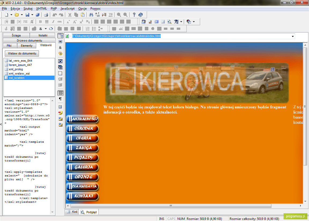Click the Save All icon
The image size is (309, 221).
pyautogui.click(x=38, y=15)
